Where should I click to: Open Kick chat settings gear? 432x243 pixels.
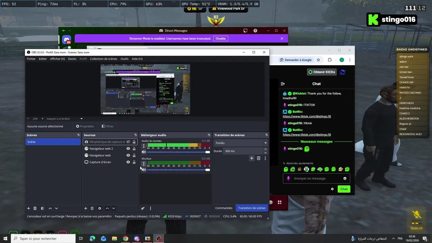pyautogui.click(x=332, y=189)
